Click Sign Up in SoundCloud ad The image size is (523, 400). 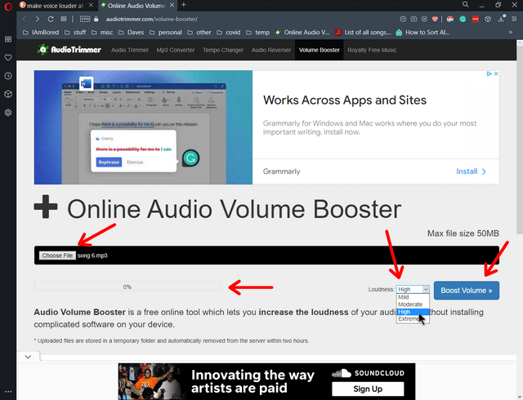tap(368, 389)
